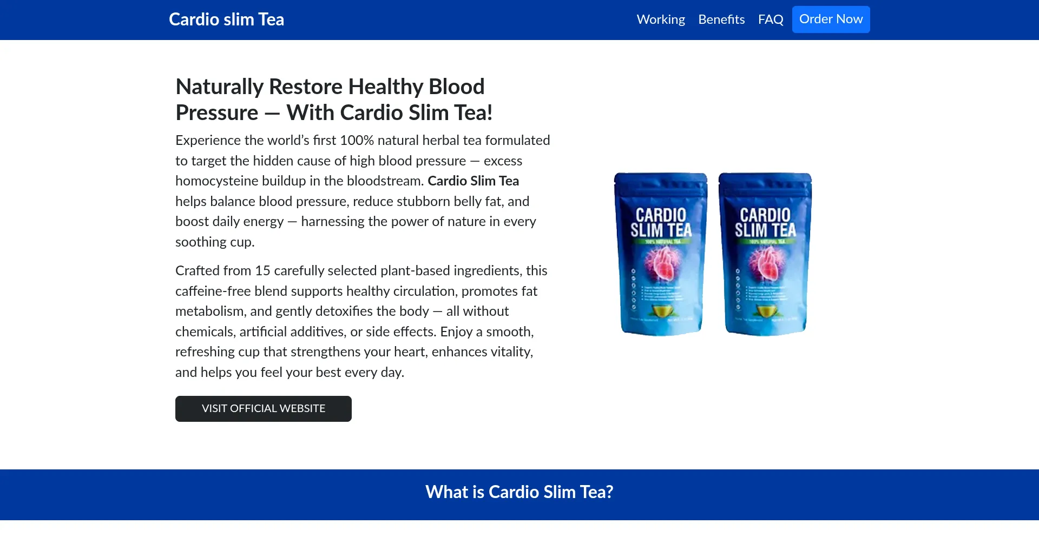Click VISIT OFFICIAL WEBSITE button
The height and width of the screenshot is (537, 1039).
(264, 409)
